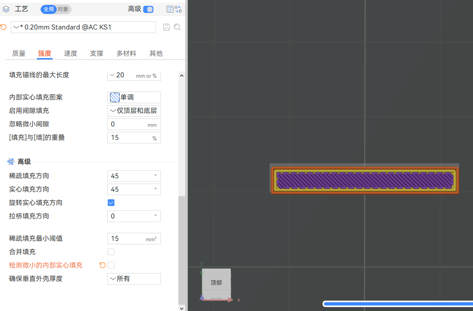Image resolution: width=473 pixels, height=311 pixels.
Task: Select the Global mode toggle
Action: pos(49,9)
